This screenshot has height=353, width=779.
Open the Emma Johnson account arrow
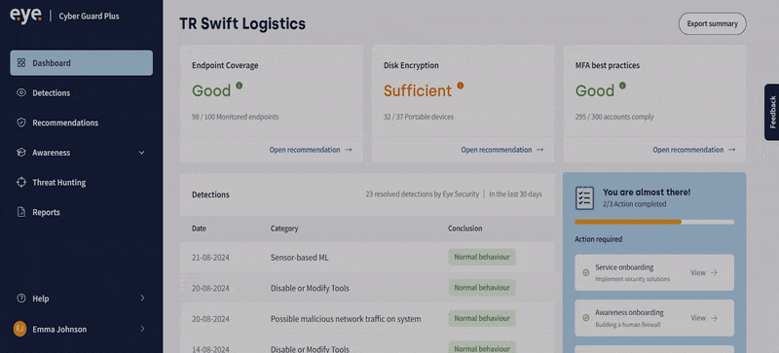(x=142, y=329)
